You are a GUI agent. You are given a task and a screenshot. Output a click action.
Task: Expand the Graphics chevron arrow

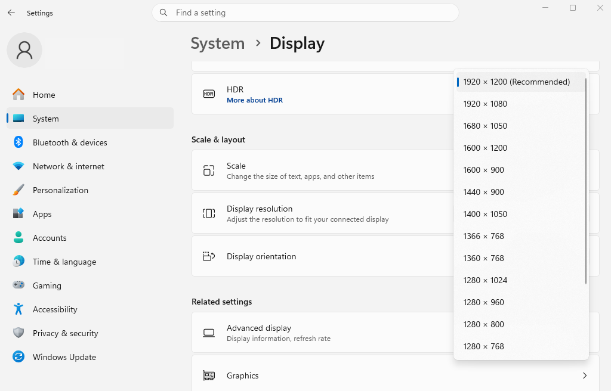(585, 376)
